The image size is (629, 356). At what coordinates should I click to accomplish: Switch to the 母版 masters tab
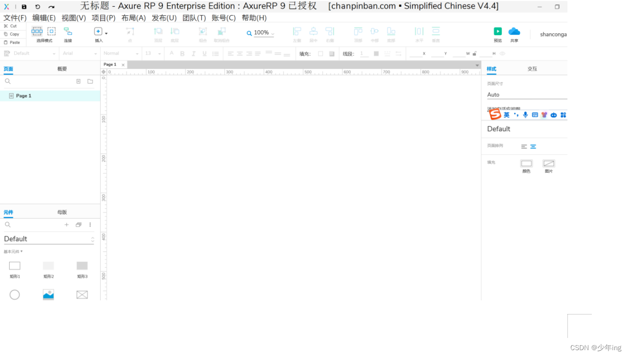tap(62, 212)
